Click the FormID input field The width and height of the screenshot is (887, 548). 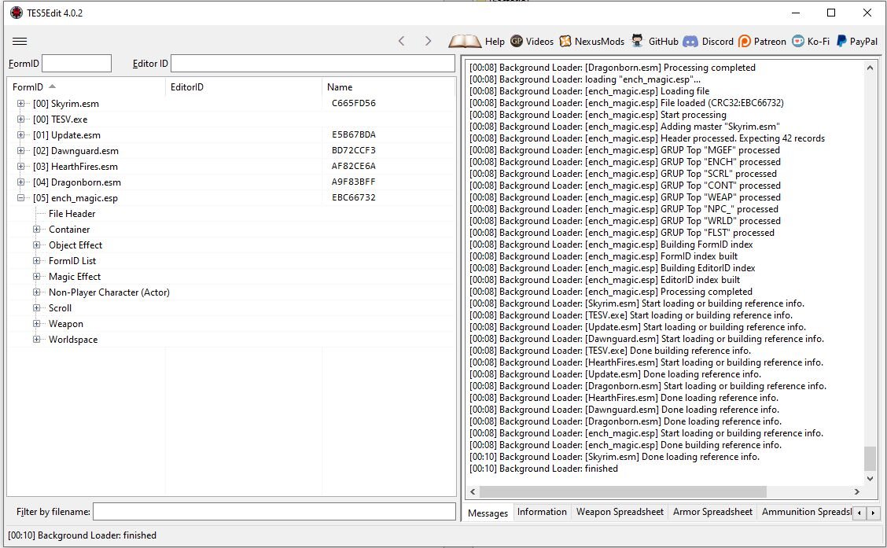[76, 64]
